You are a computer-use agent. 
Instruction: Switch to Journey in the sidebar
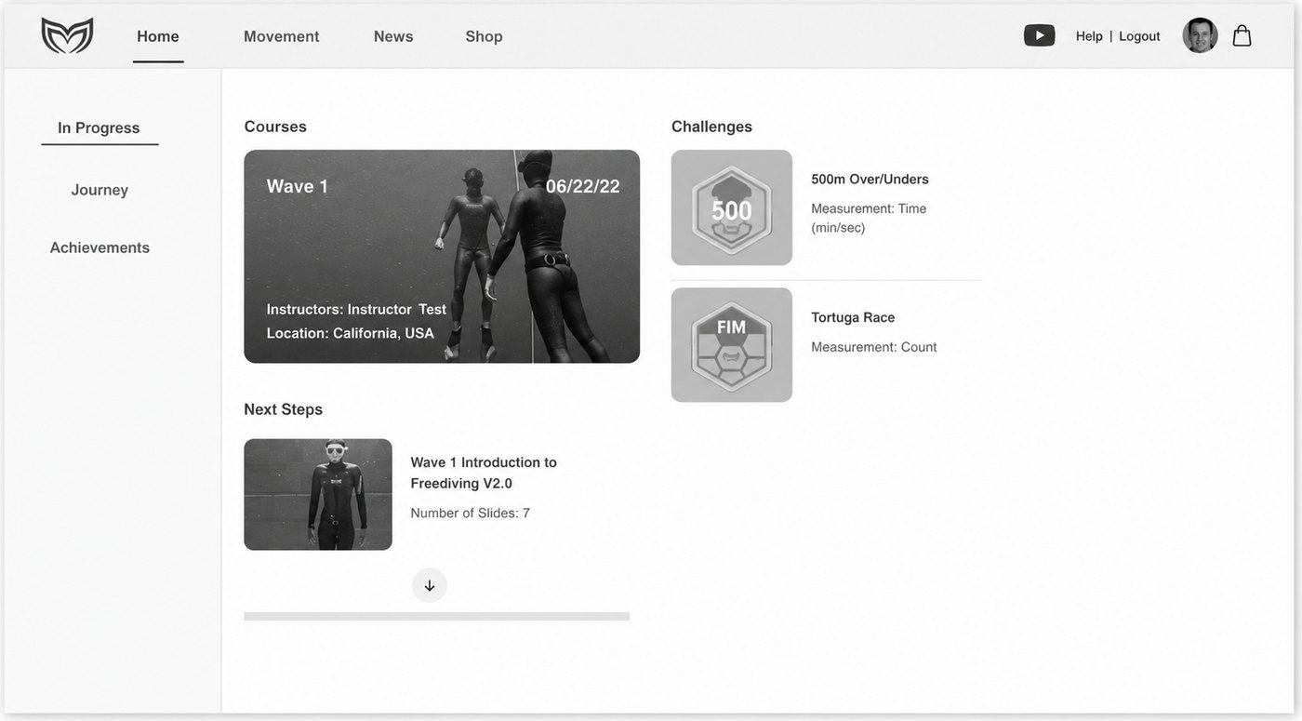[100, 190]
